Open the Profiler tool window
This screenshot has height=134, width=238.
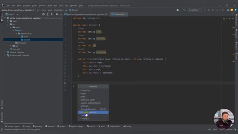(x=61, y=127)
